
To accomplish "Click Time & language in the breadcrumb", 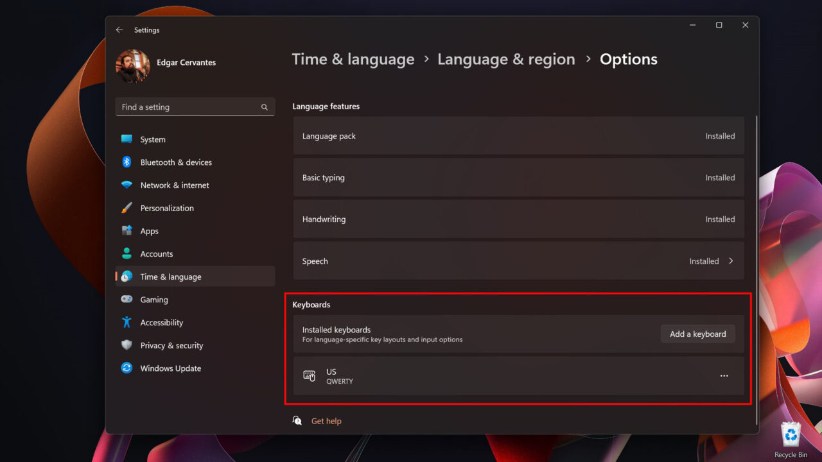I will tap(353, 59).
